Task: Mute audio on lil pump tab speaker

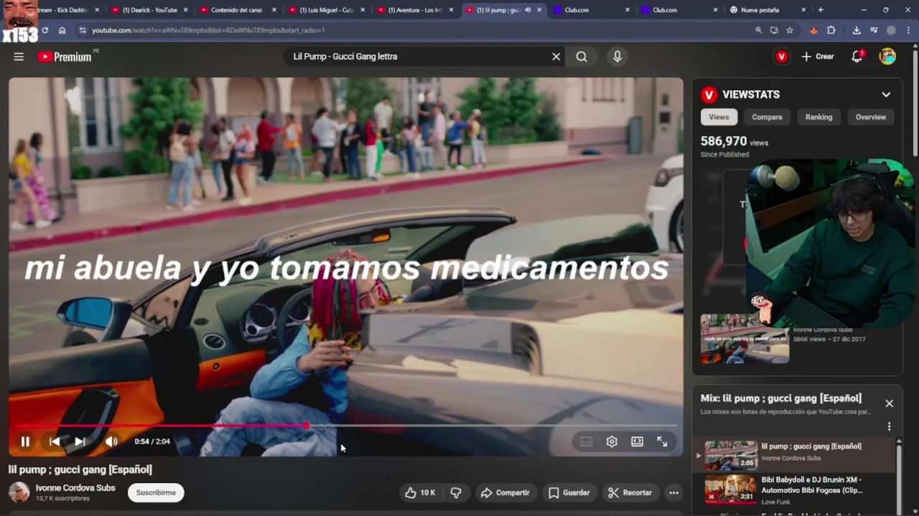Action: coord(528,10)
